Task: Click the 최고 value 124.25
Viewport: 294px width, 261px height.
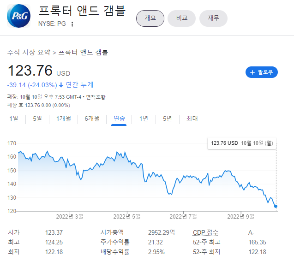Action: pos(54,242)
